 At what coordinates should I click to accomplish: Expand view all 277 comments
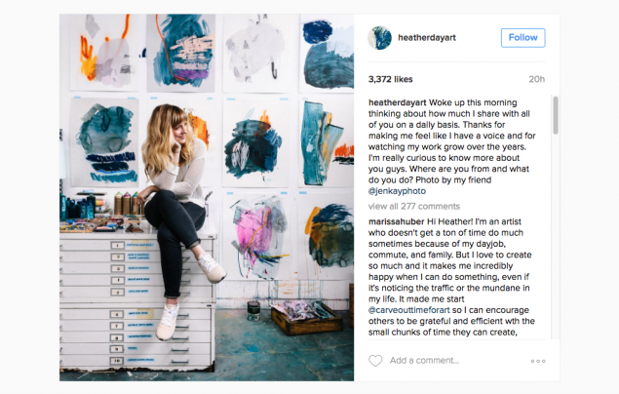pos(413,206)
